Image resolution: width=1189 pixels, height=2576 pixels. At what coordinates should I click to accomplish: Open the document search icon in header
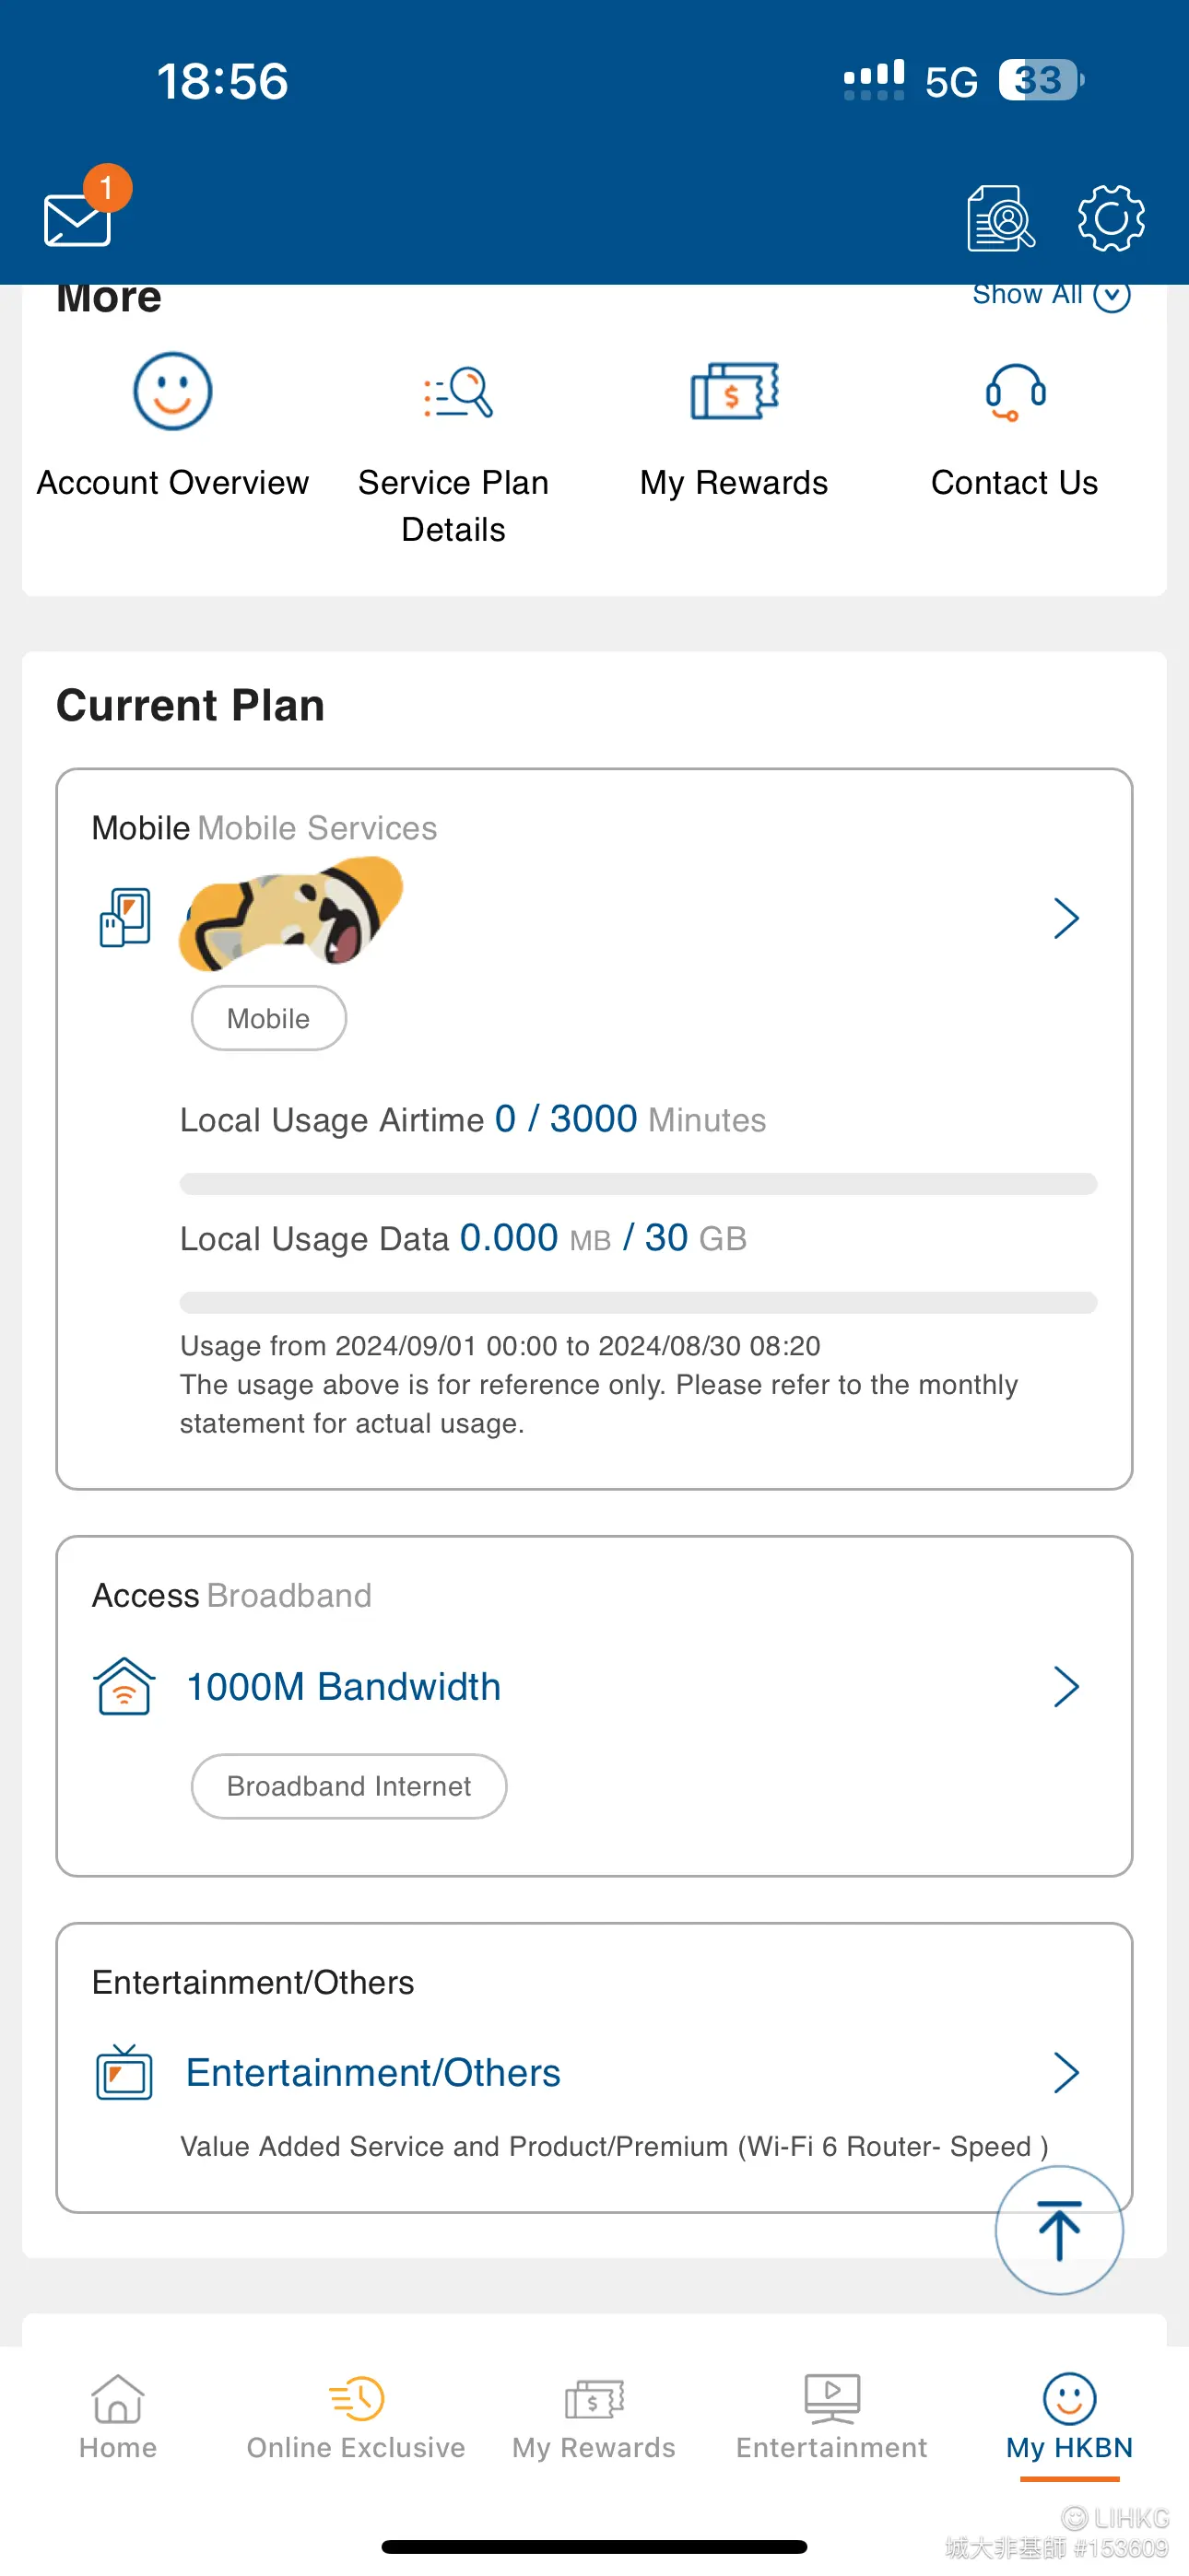[1001, 218]
